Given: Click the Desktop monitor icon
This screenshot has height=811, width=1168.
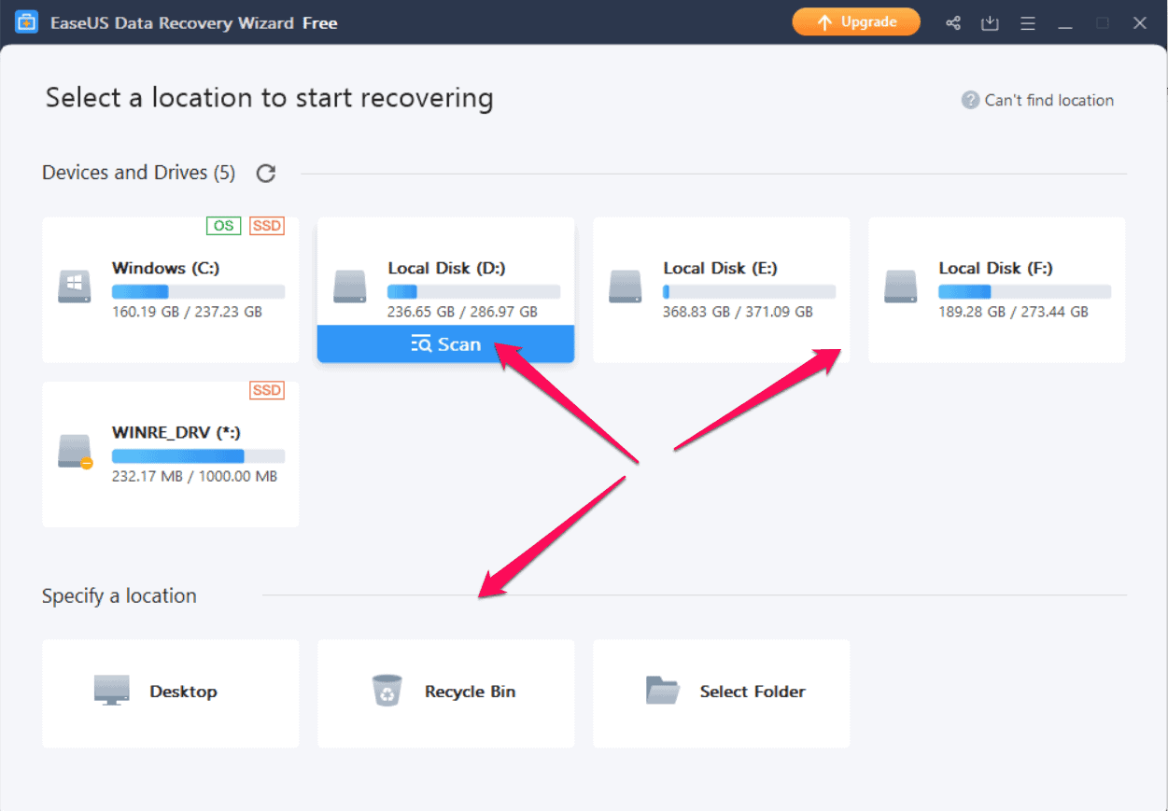Looking at the screenshot, I should click(x=112, y=691).
